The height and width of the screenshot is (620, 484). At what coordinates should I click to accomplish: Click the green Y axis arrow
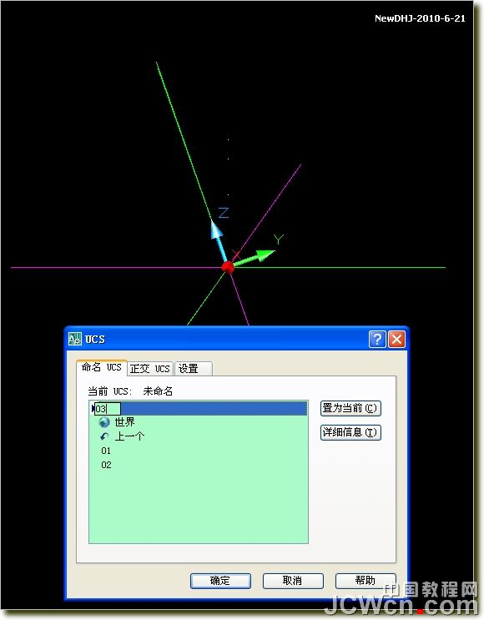[254, 257]
